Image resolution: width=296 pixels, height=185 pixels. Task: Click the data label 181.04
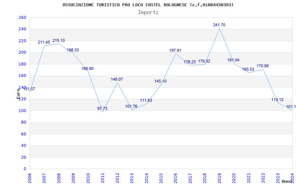(x=233, y=60)
